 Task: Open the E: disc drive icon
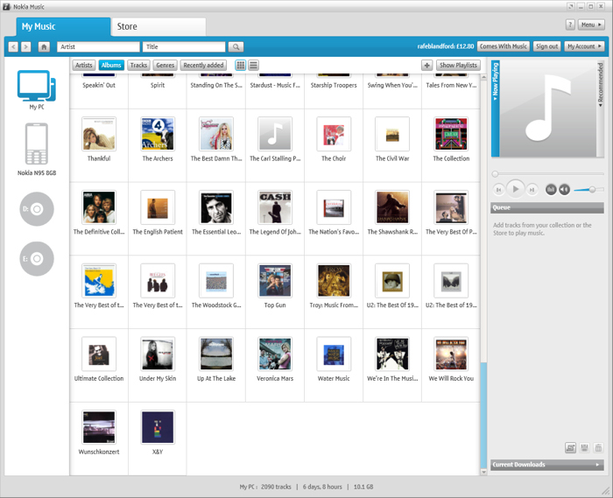click(37, 258)
